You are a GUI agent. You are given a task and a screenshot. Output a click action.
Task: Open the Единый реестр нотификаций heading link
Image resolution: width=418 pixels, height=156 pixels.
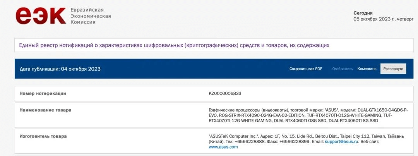pos(174,45)
